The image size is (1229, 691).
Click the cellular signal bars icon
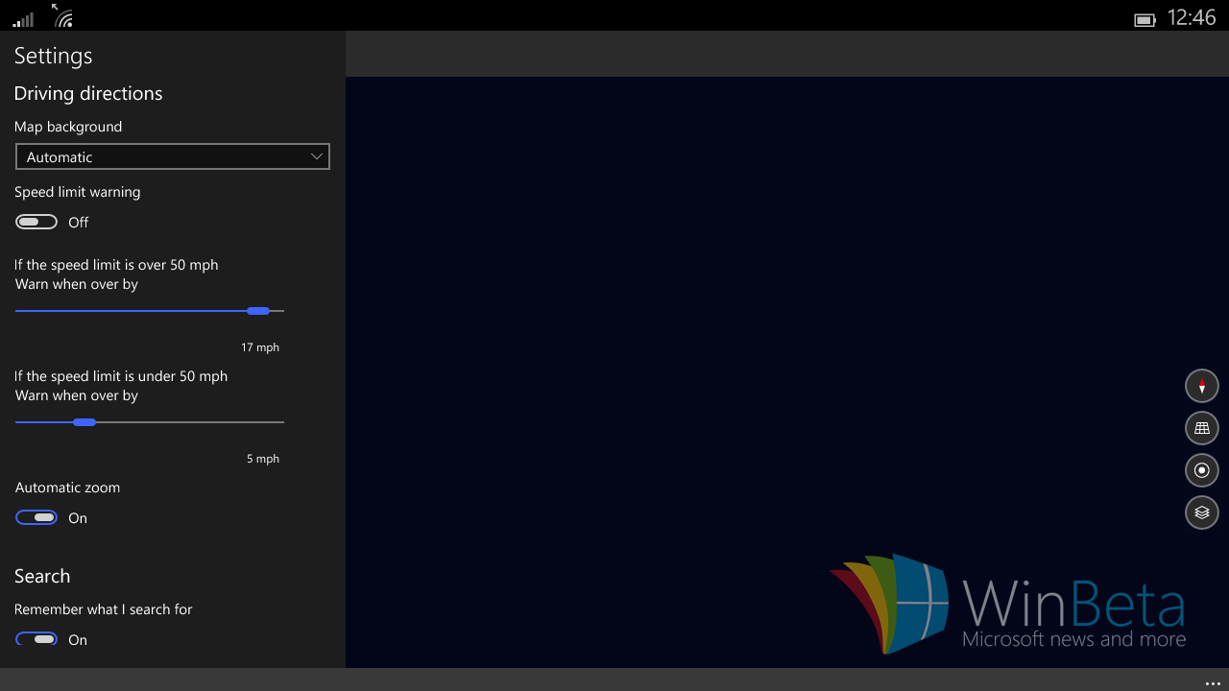(24, 18)
